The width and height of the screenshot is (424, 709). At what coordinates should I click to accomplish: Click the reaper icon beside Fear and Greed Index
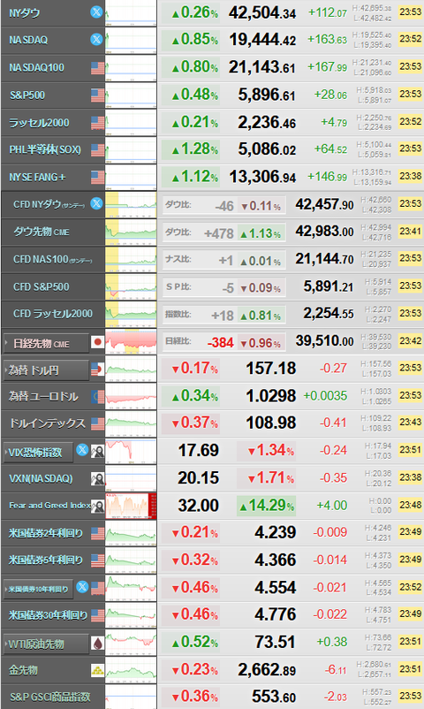98,507
